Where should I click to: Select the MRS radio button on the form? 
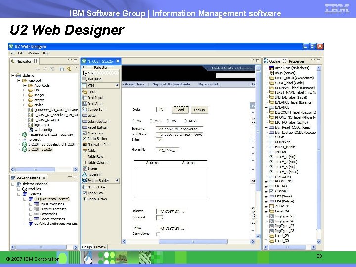tap(151, 121)
